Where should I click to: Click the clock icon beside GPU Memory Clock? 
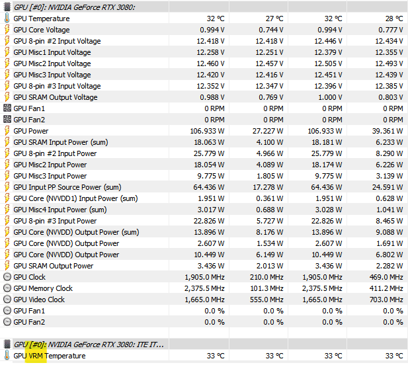pos(7,288)
